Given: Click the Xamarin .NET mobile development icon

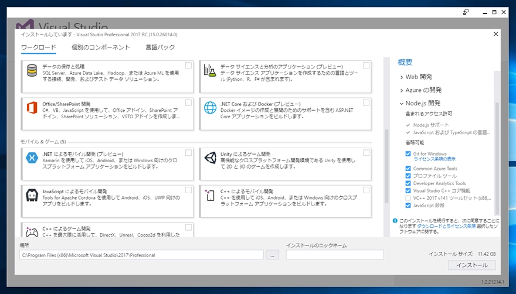Looking at the screenshot, I should point(32,158).
